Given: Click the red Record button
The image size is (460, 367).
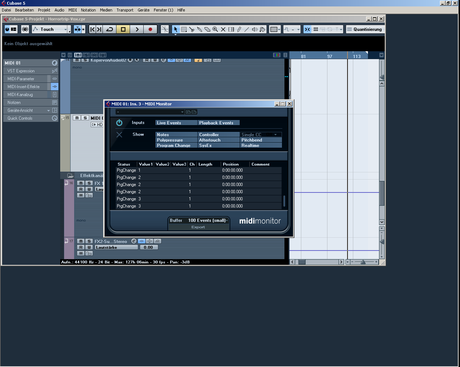Looking at the screenshot, I should coord(150,29).
